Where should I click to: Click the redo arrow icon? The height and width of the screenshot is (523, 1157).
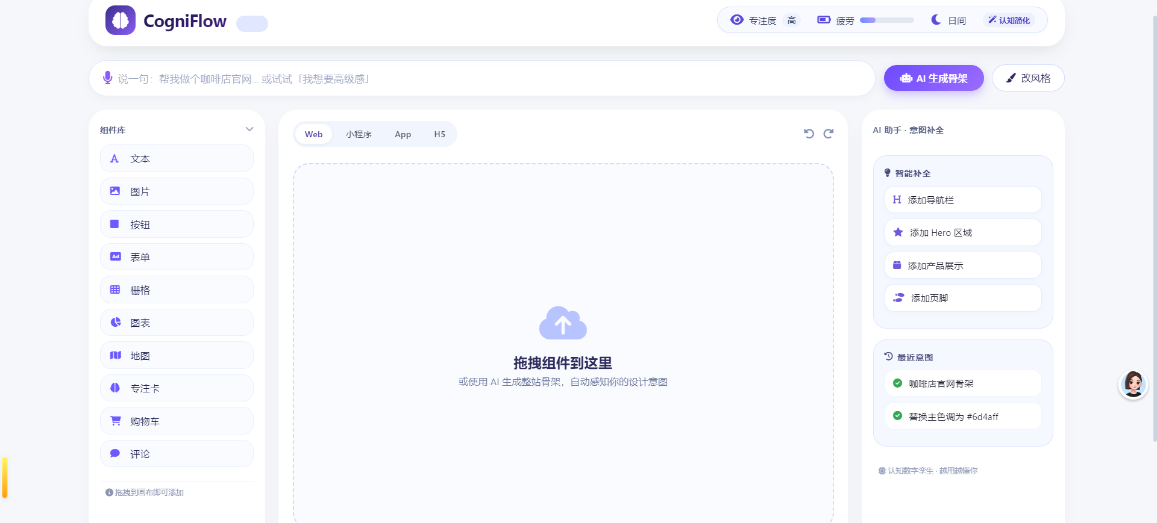[829, 134]
